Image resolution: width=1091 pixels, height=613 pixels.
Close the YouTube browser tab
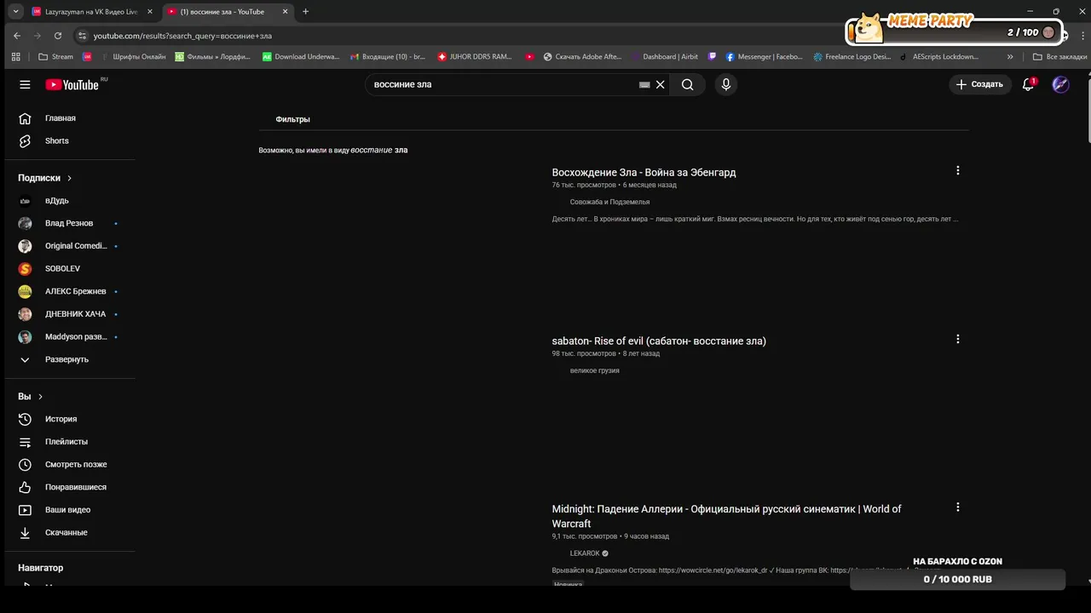pyautogui.click(x=286, y=12)
